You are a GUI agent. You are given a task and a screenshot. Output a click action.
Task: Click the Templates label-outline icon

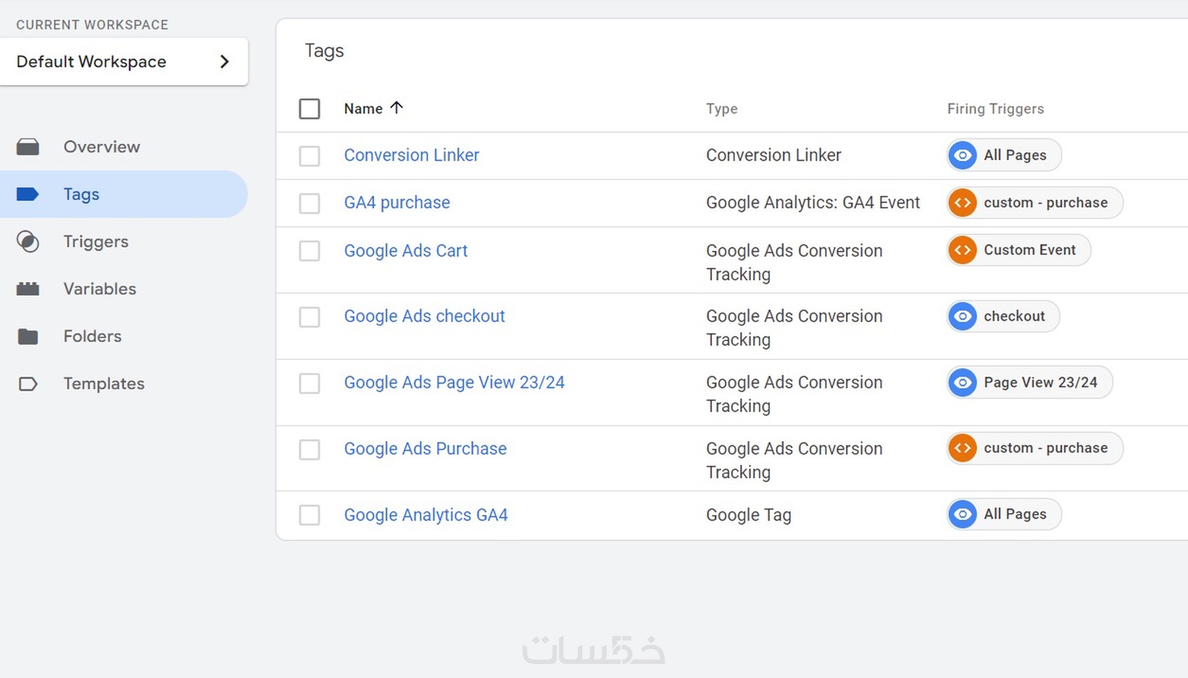28,384
